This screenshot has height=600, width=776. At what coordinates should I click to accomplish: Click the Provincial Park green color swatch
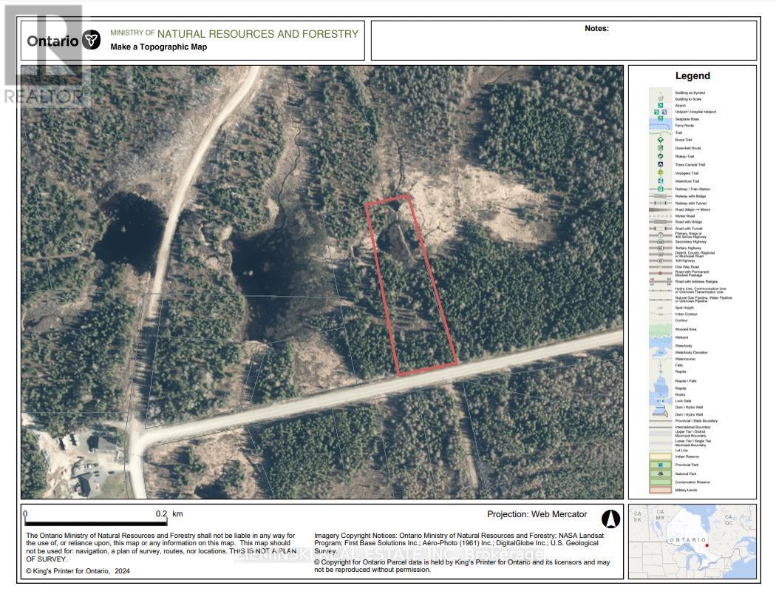[x=660, y=465]
